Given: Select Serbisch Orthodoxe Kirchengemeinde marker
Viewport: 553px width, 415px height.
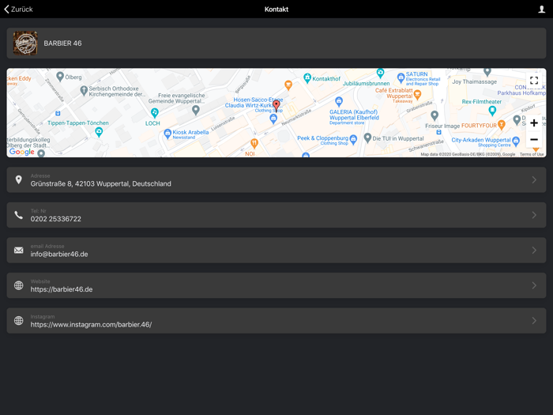Looking at the screenshot, I should click(x=84, y=90).
